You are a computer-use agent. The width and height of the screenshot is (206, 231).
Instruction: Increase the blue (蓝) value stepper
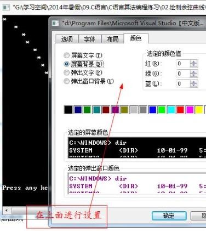pos(193,82)
